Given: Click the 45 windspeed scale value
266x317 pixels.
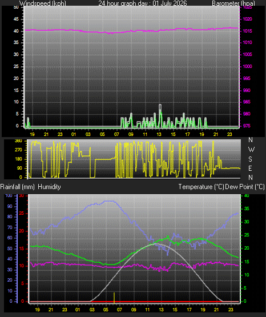Looking at the screenshot, I should (16, 19).
